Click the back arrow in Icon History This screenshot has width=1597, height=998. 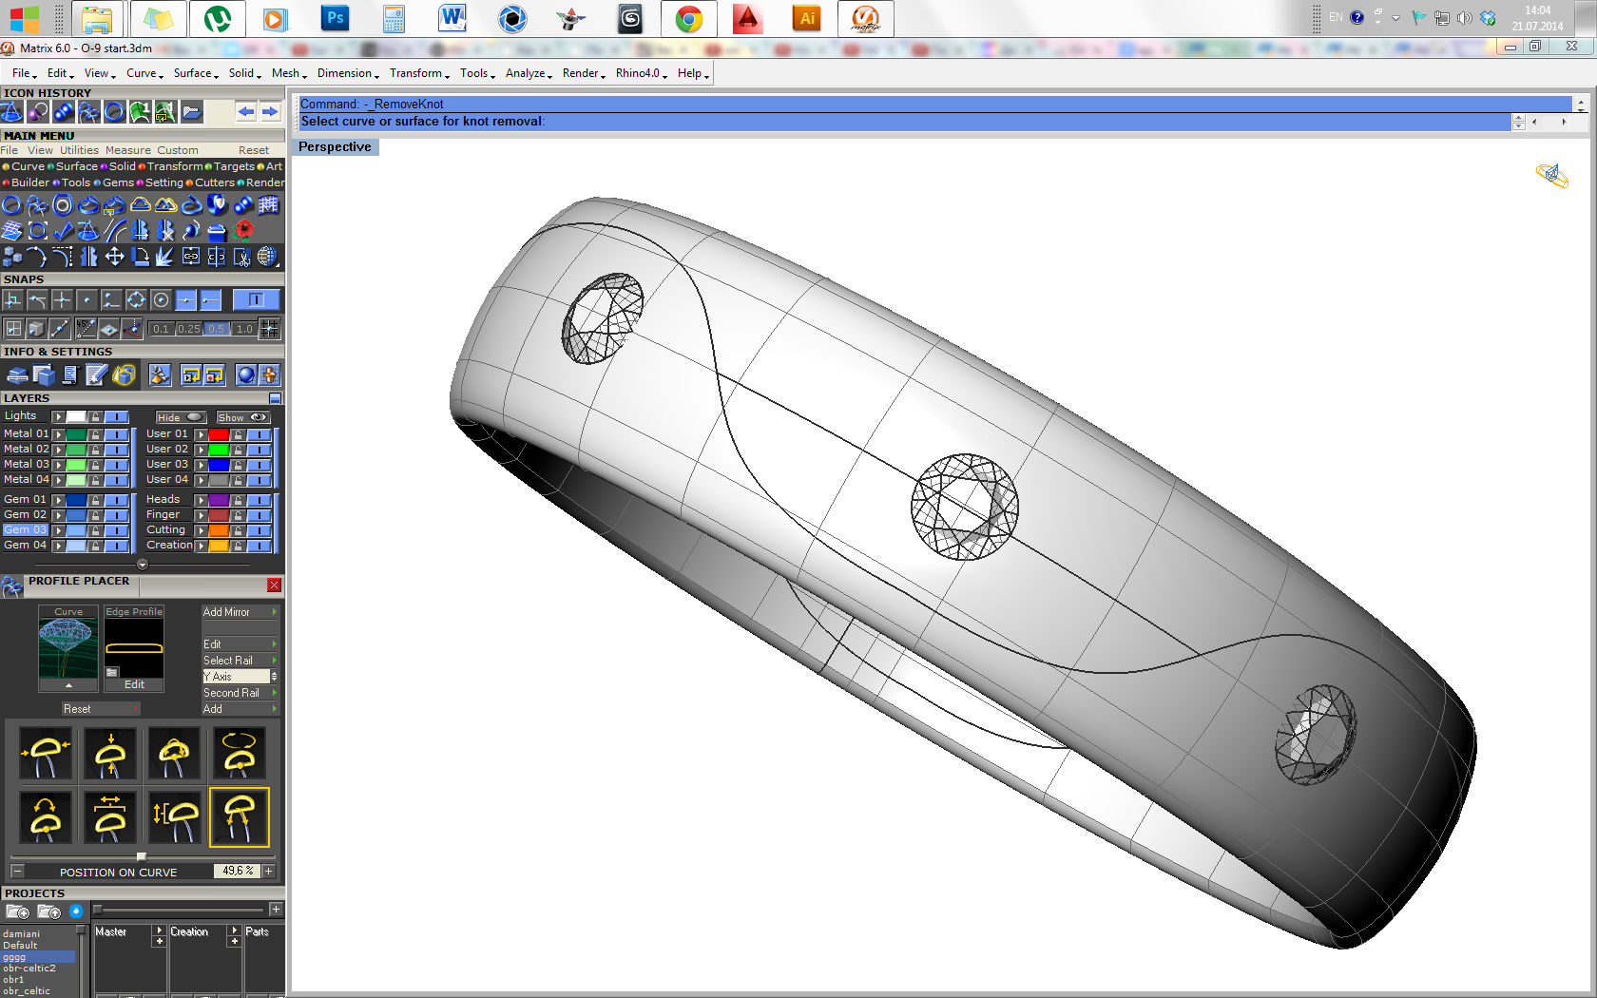point(246,112)
